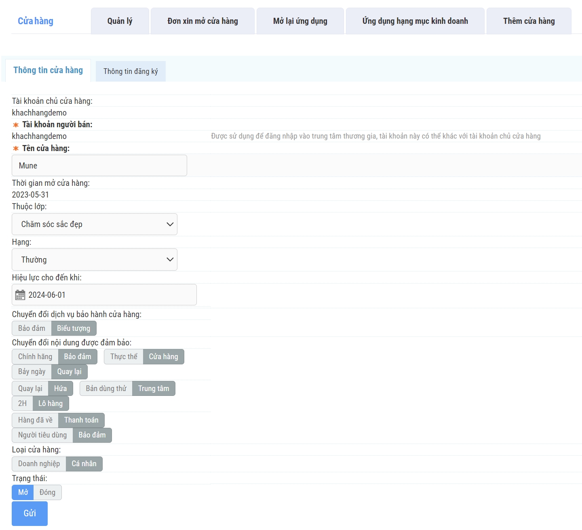This screenshot has width=582, height=530.
Task: Click the Cửa hàng heading link
Action: (x=36, y=21)
